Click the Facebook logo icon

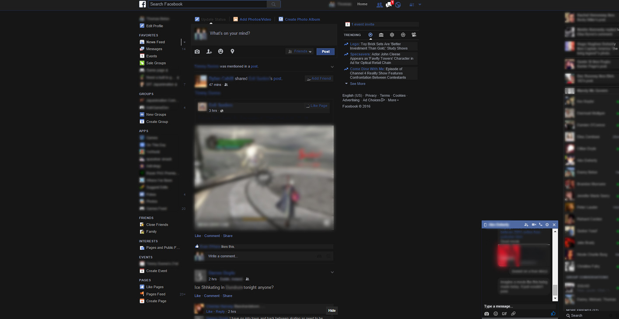(x=143, y=4)
